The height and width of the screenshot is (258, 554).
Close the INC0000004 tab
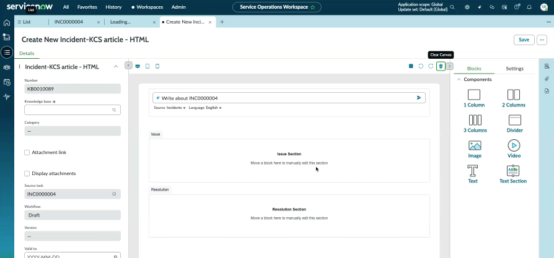coord(99,22)
